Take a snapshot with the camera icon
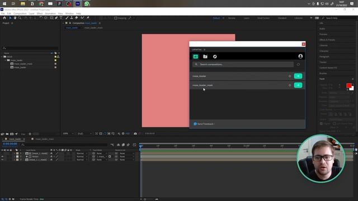This screenshot has width=358, height=201. point(135,133)
